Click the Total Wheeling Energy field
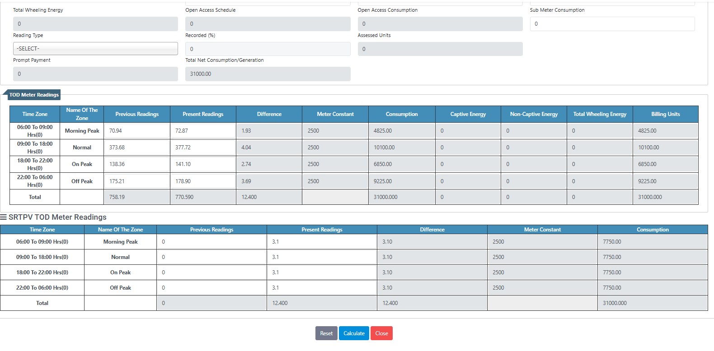Viewport: 714px width, 351px height. [95, 24]
